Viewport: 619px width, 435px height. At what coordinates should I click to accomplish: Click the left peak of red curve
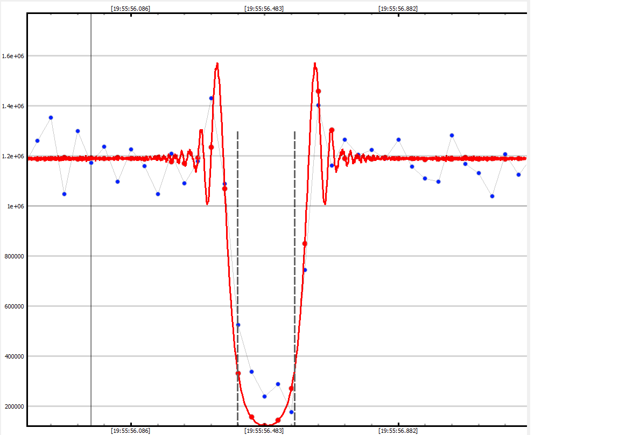tap(217, 64)
